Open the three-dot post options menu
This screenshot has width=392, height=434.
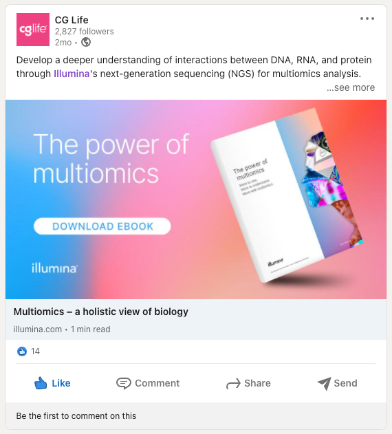pos(367,19)
